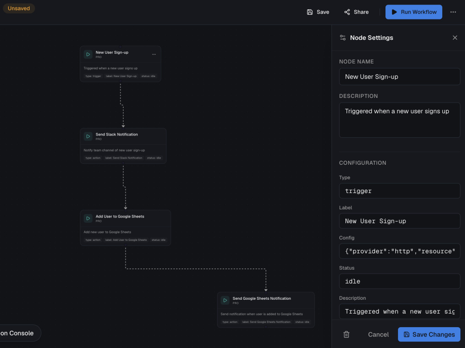Click 'label: Send Google Sheets Notification' tag
This screenshot has height=348, width=465.
[x=266, y=322]
